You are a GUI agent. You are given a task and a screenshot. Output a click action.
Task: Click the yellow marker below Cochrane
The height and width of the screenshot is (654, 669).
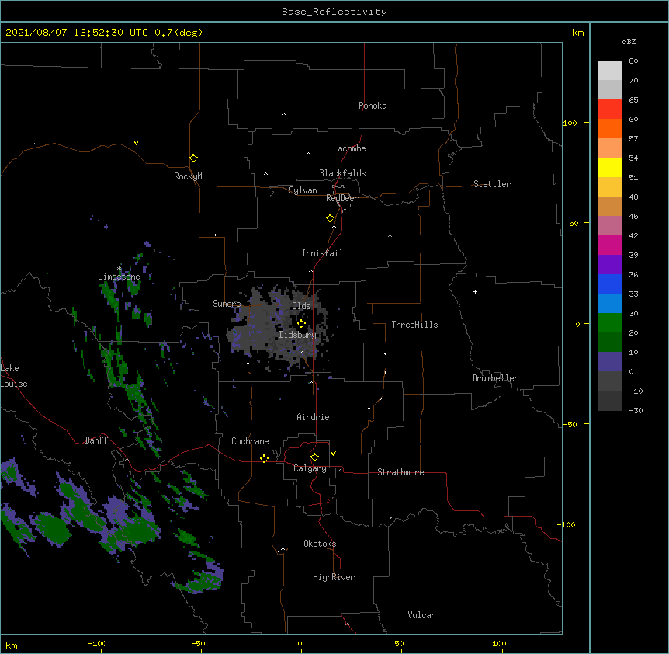(x=264, y=458)
